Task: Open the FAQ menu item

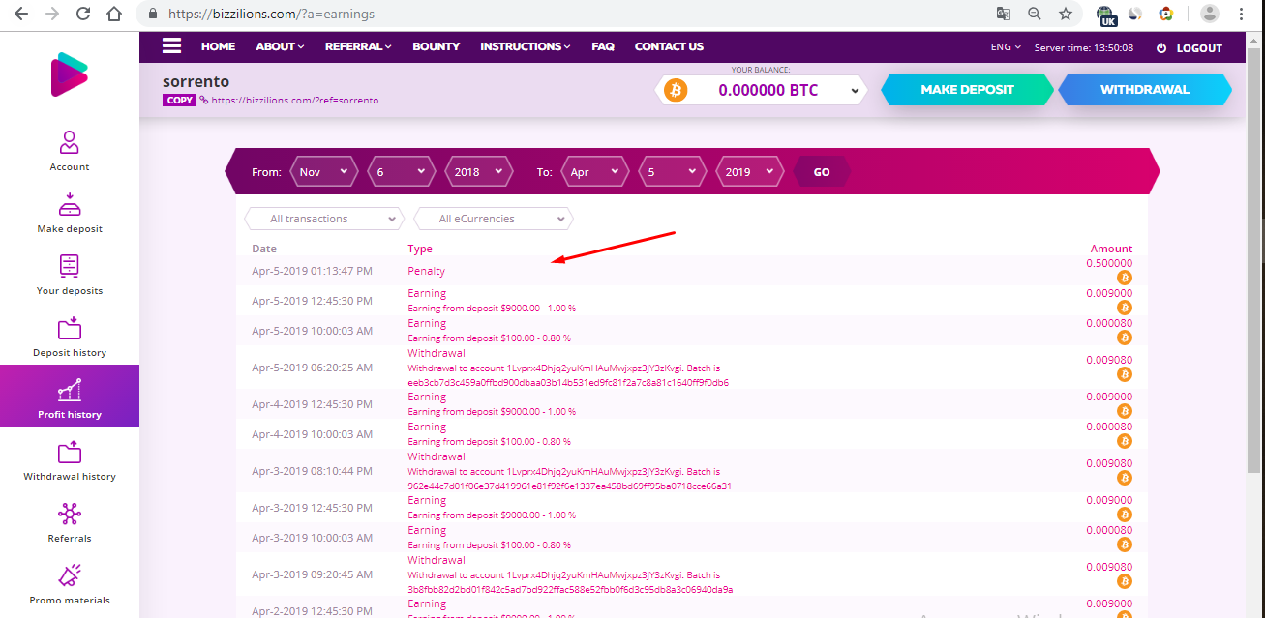Action: point(602,46)
